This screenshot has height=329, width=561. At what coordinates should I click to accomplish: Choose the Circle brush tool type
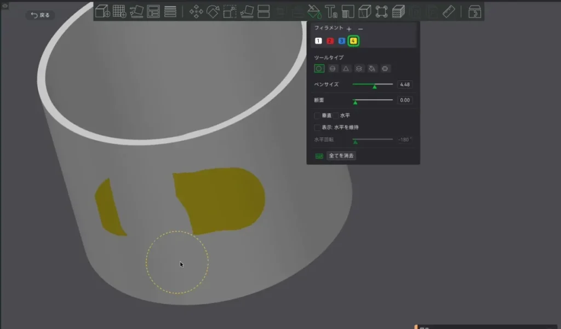[319, 68]
